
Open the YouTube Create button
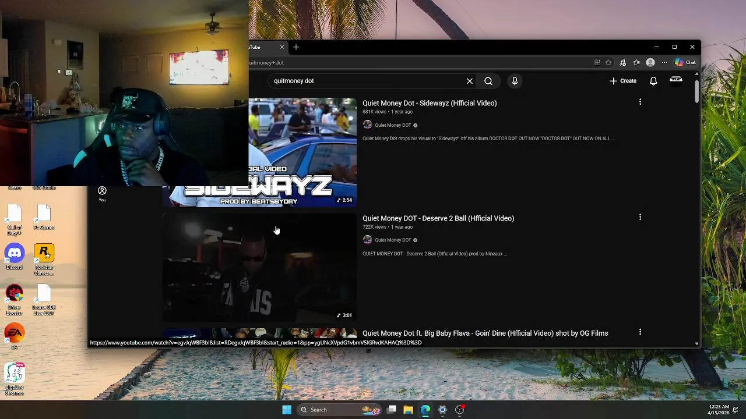pyautogui.click(x=623, y=81)
